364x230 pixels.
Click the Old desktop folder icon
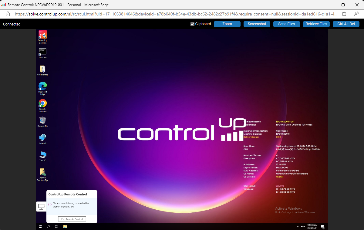tap(42, 69)
